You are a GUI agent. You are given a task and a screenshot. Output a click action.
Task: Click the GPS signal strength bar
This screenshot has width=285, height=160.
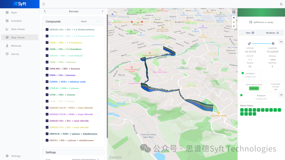[x=261, y=43]
